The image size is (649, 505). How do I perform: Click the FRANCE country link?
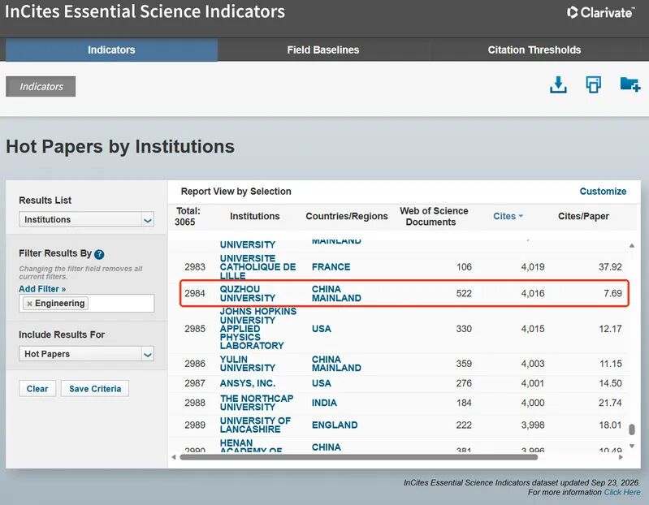331,267
